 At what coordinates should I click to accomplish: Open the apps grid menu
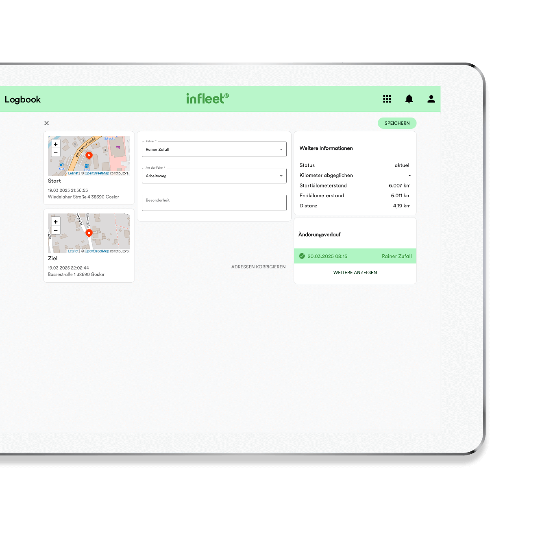(x=387, y=99)
